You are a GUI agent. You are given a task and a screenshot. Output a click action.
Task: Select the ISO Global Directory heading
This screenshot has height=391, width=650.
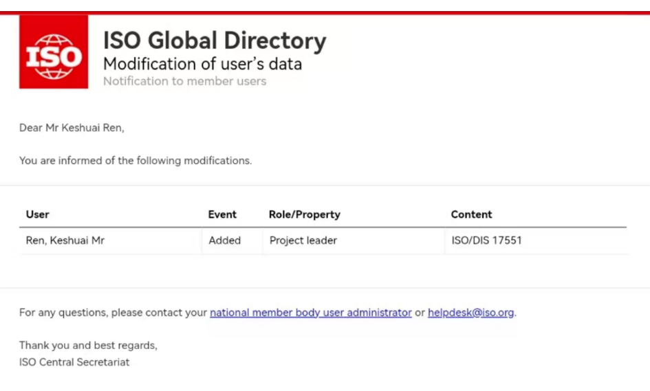(x=215, y=41)
